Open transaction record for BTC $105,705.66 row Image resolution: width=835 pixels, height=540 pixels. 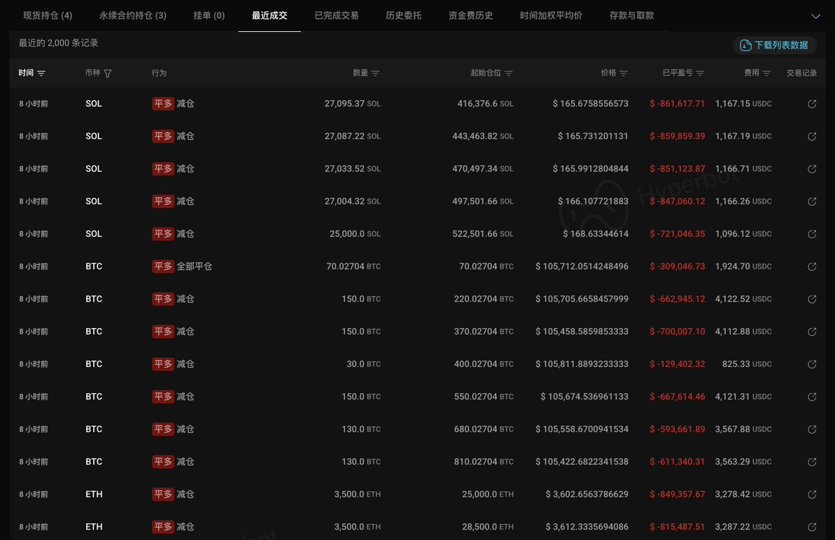click(x=811, y=300)
